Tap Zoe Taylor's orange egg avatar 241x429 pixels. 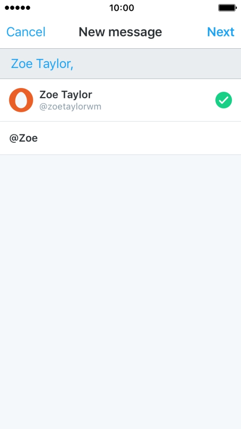click(21, 100)
